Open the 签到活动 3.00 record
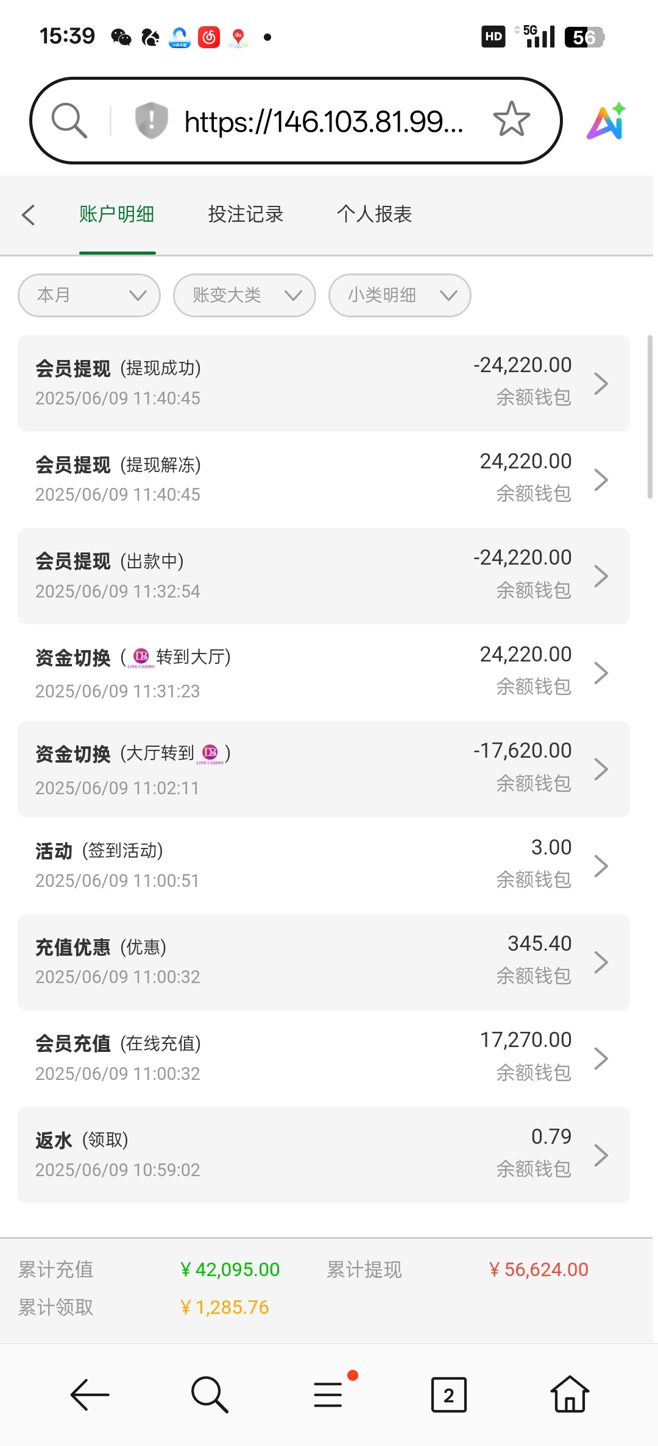 [x=323, y=865]
